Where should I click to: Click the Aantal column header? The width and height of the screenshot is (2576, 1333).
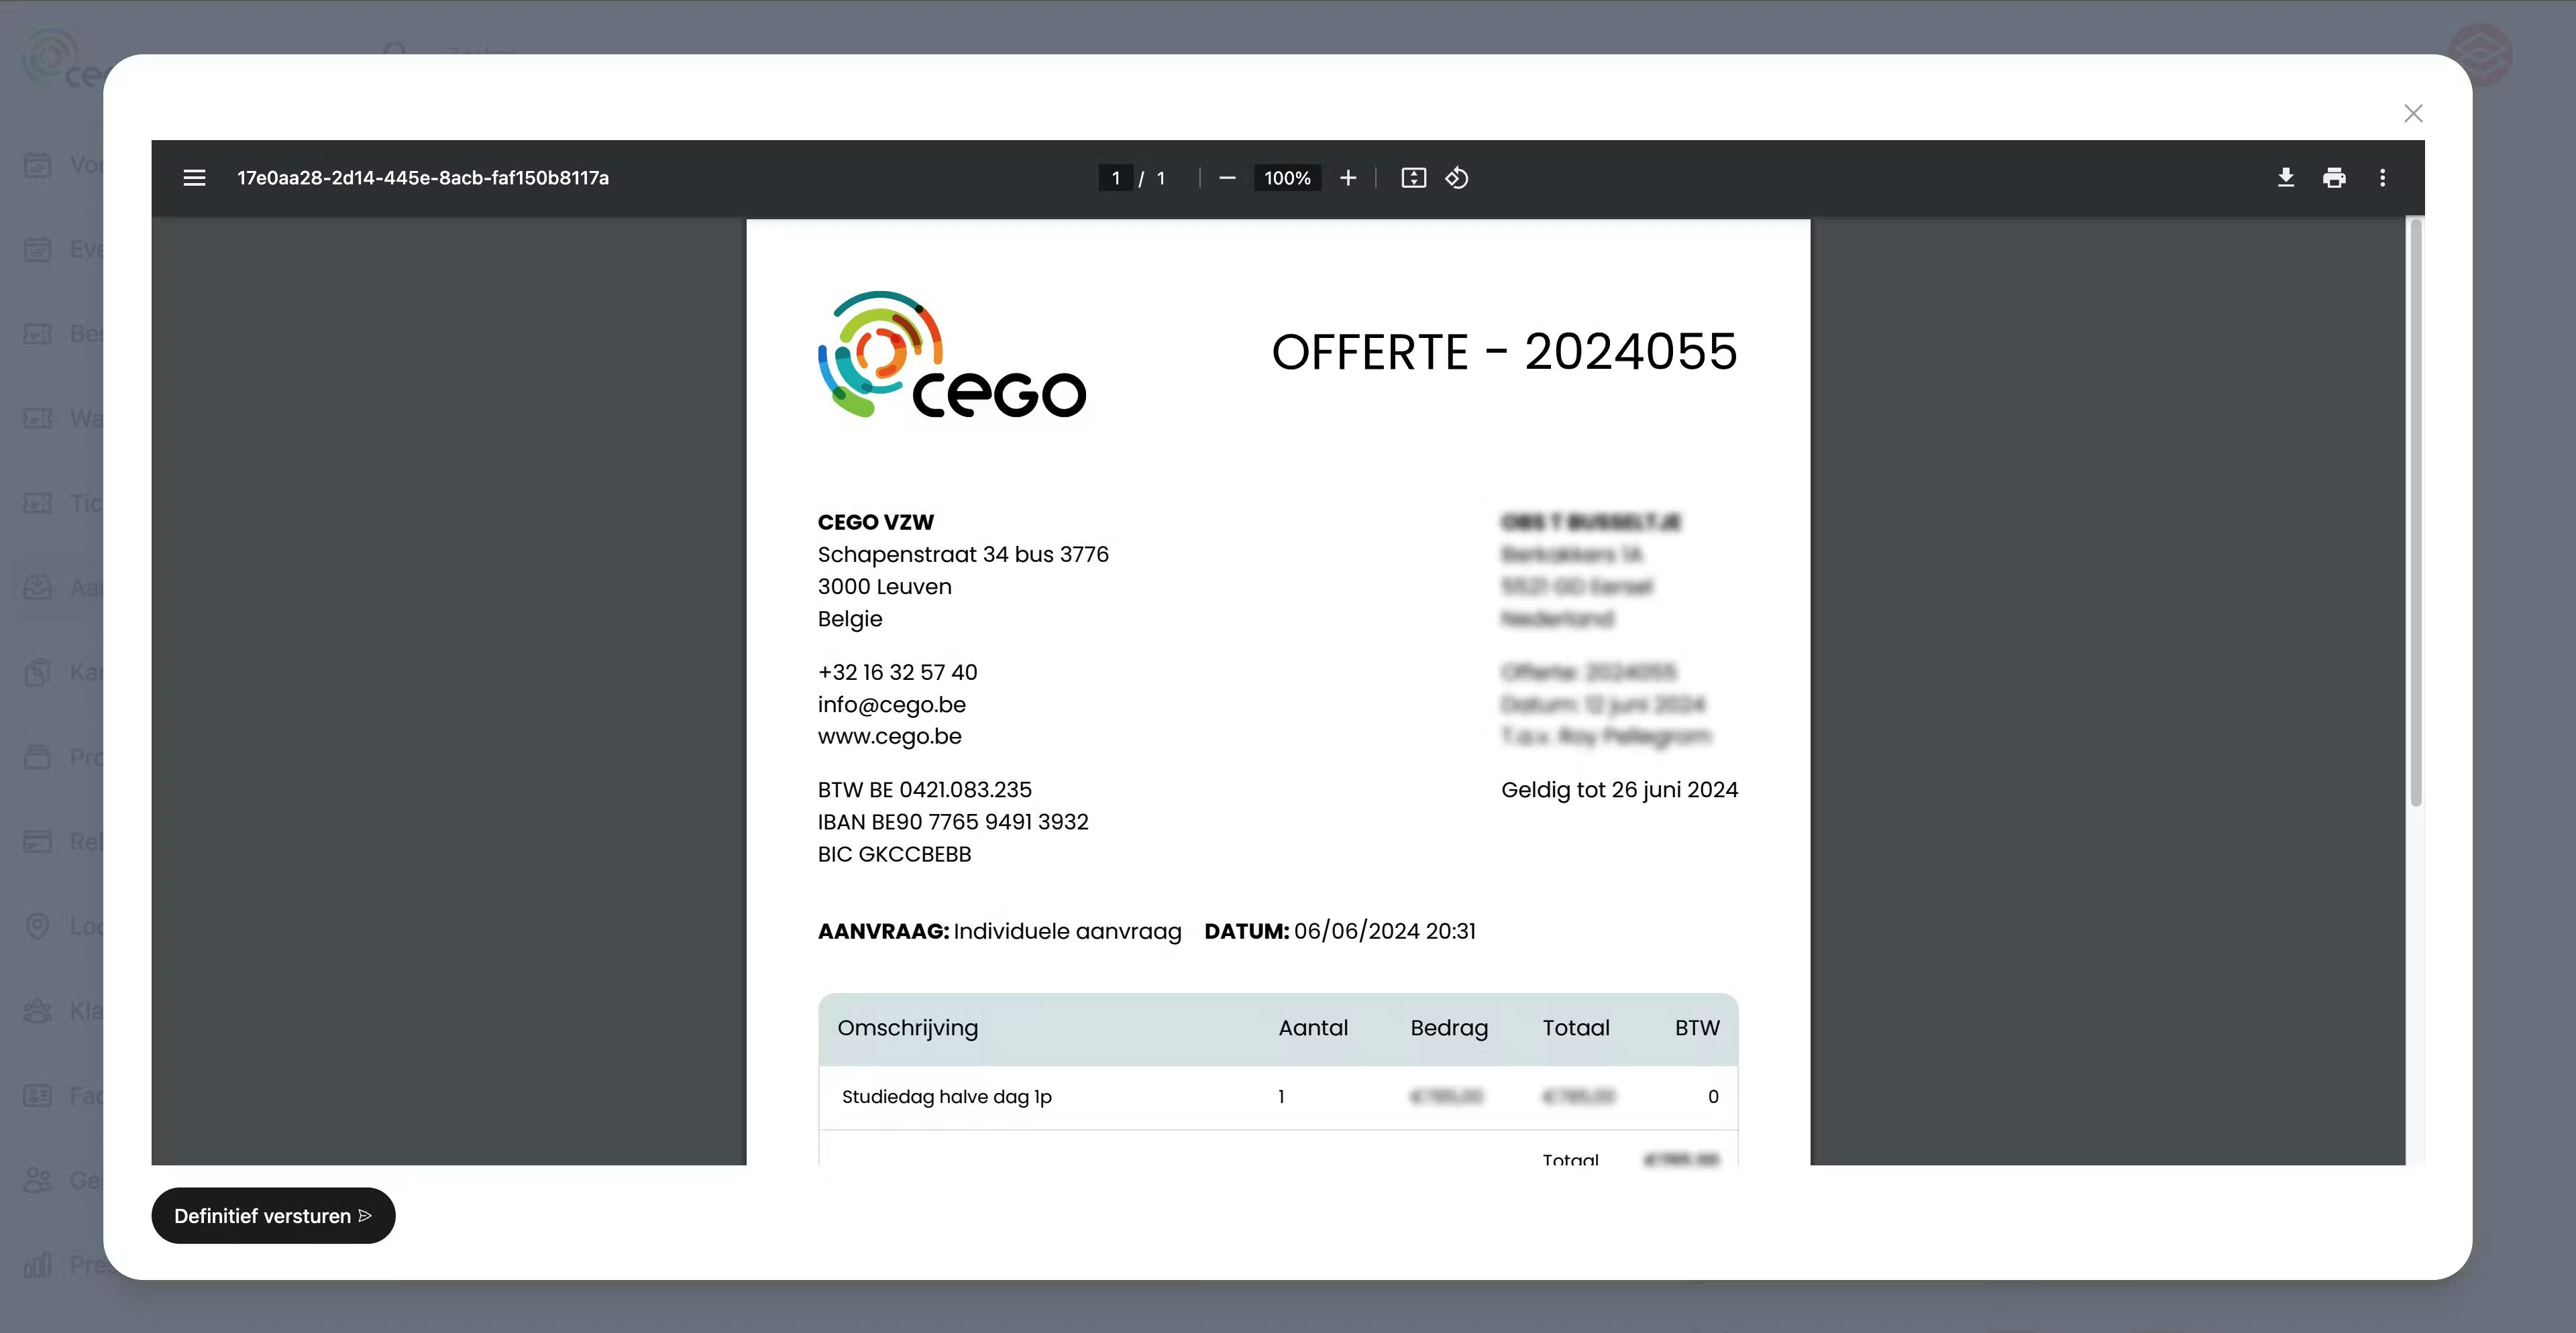coord(1313,1028)
